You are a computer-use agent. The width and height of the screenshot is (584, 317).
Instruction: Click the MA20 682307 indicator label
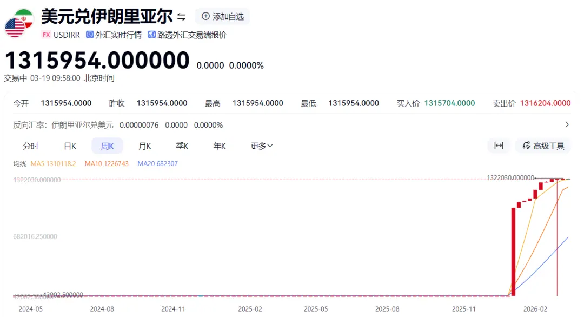coord(157,163)
